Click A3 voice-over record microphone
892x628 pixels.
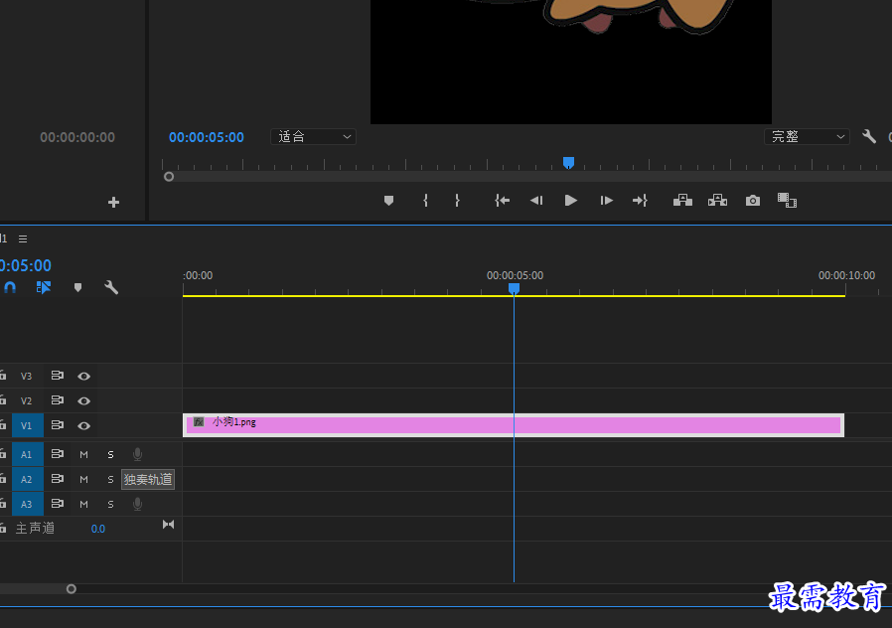137,504
